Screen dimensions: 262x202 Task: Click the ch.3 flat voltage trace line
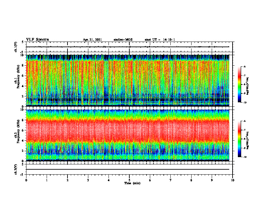pyautogui.click(x=128, y=169)
